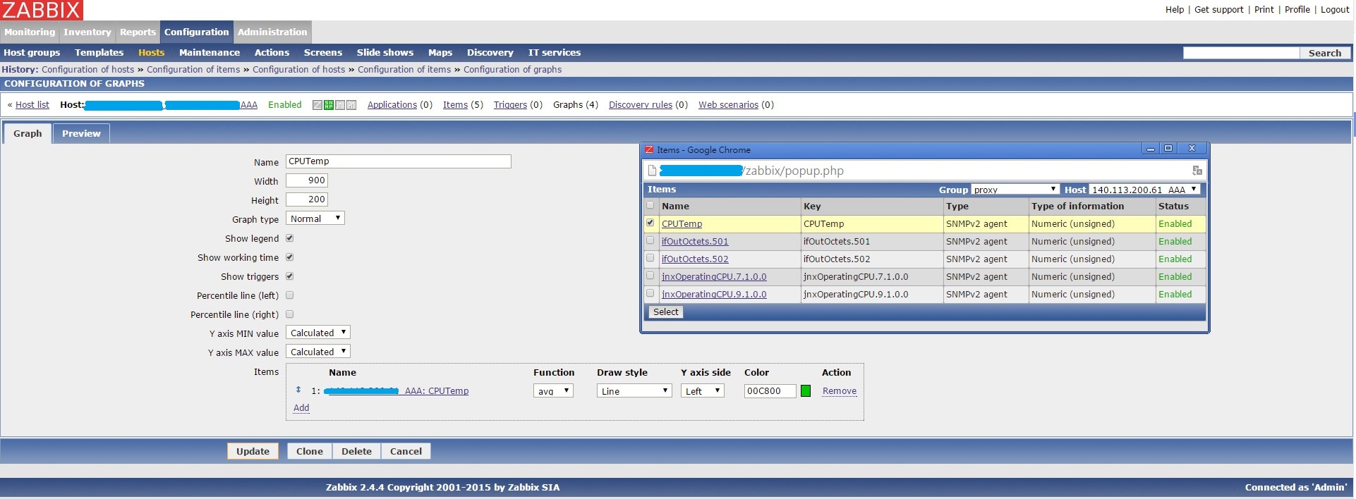Check the ifOutOctets.502 row checkbox

coord(650,258)
